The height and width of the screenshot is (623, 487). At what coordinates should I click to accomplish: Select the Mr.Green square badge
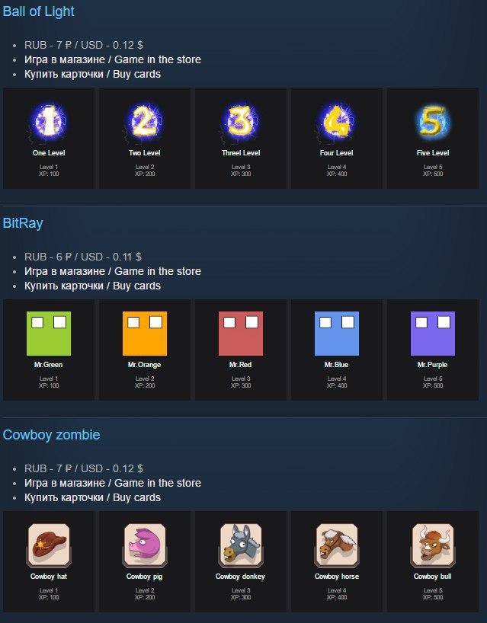[49, 334]
